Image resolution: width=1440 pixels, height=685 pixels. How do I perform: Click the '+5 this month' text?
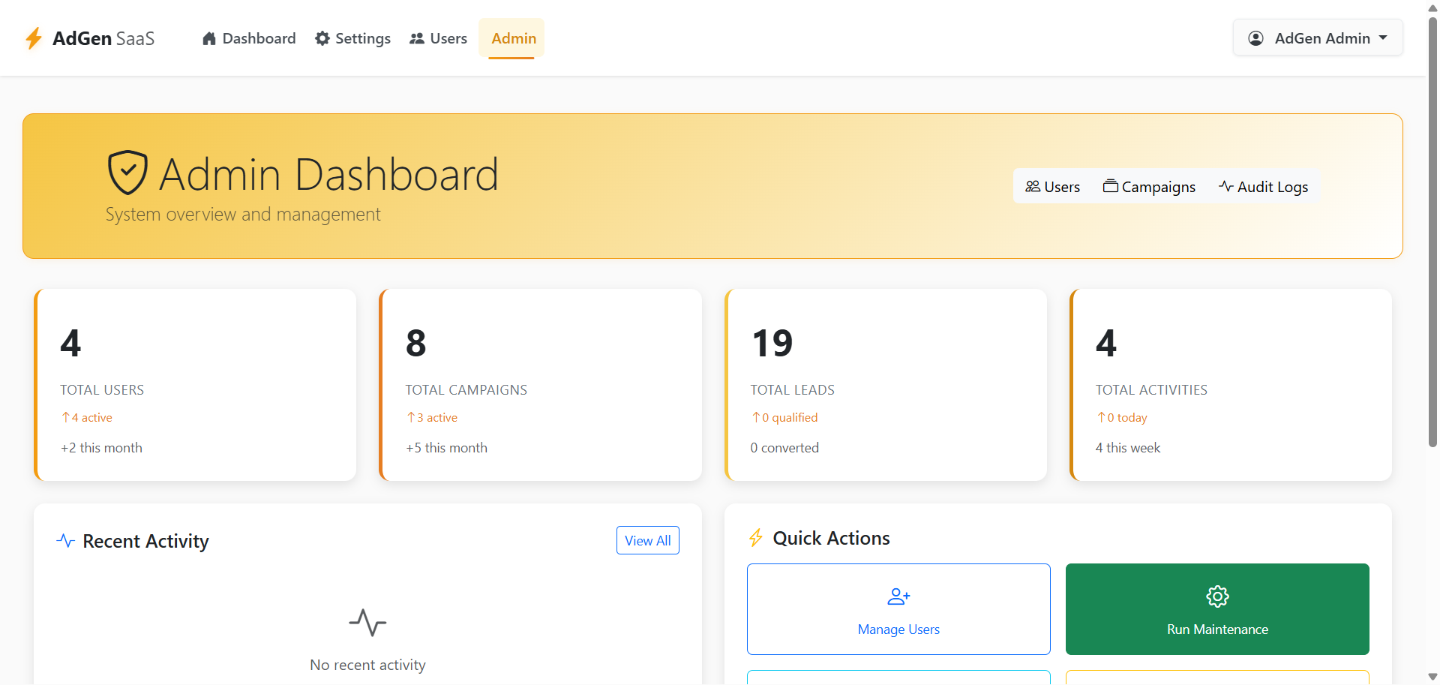click(x=446, y=448)
